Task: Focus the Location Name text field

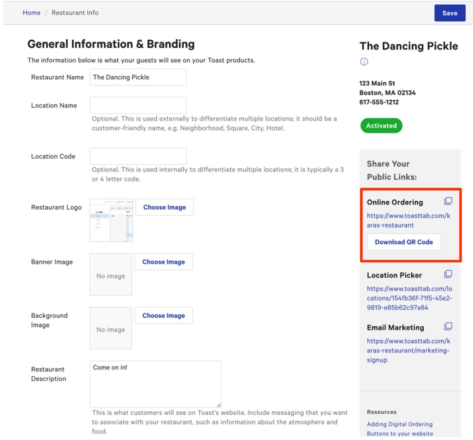Action: (138, 105)
